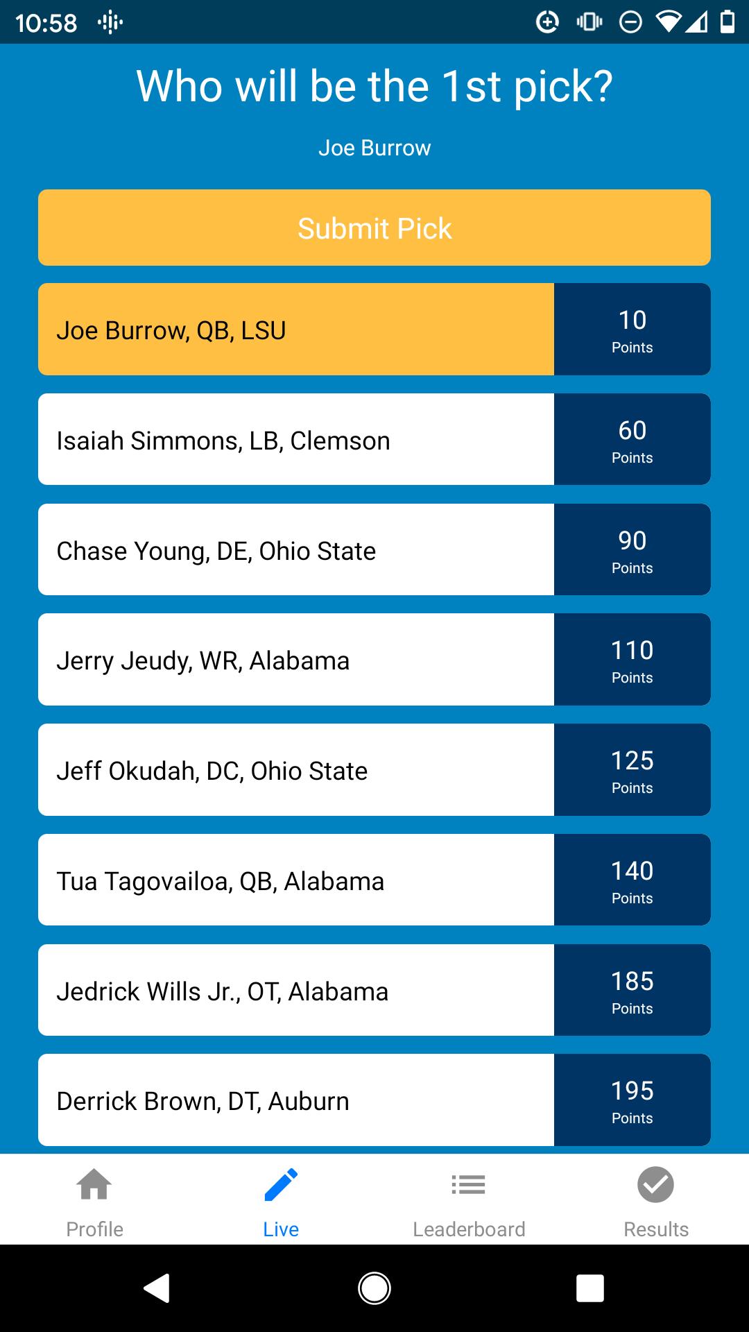Switch to the Leaderboard tab label

pos(469,1229)
